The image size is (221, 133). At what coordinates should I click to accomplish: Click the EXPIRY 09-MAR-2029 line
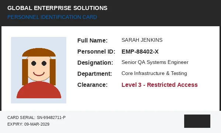point(28,124)
